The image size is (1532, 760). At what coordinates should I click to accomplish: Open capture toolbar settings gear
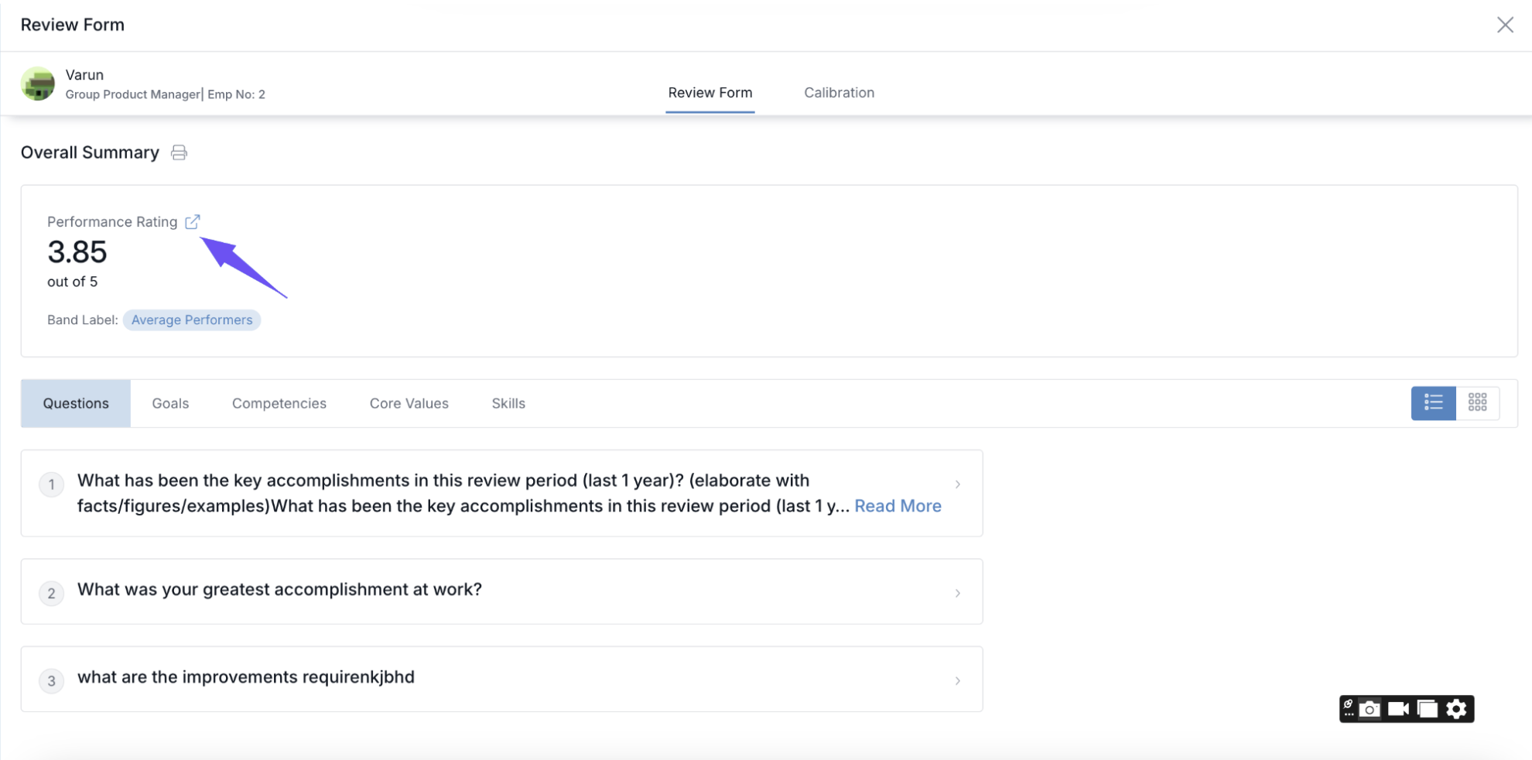pyautogui.click(x=1456, y=709)
